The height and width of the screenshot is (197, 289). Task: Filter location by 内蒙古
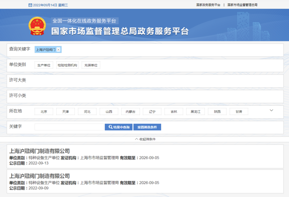(130, 112)
